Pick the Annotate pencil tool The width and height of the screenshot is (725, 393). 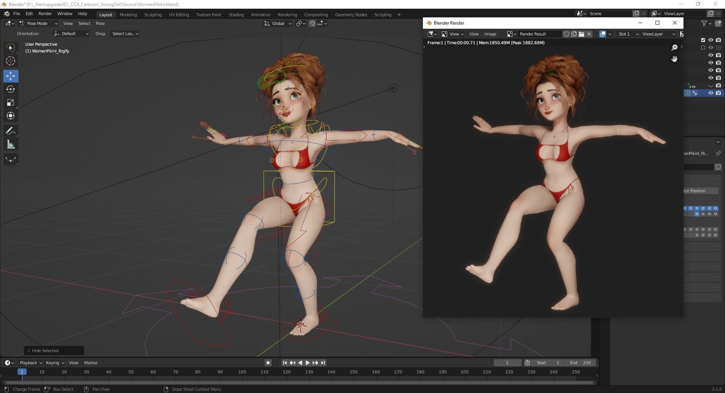(11, 131)
